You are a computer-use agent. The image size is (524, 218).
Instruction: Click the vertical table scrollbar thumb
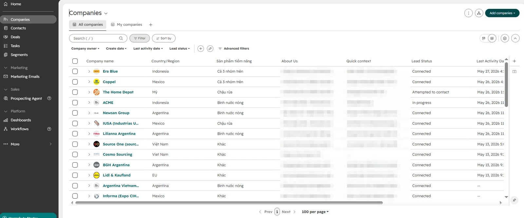[506, 84]
